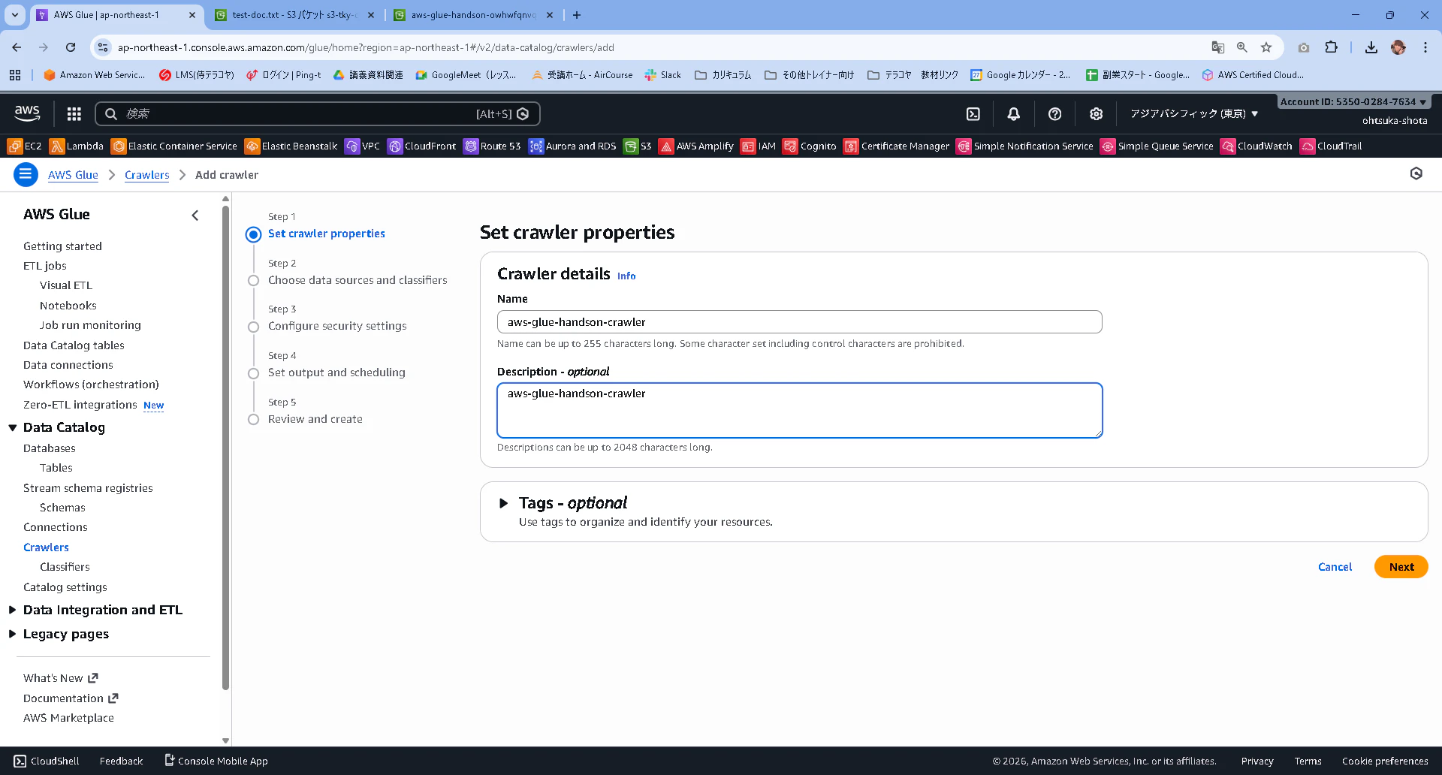
Task: Go to AWS Glue breadcrumb link
Action: pyautogui.click(x=73, y=175)
